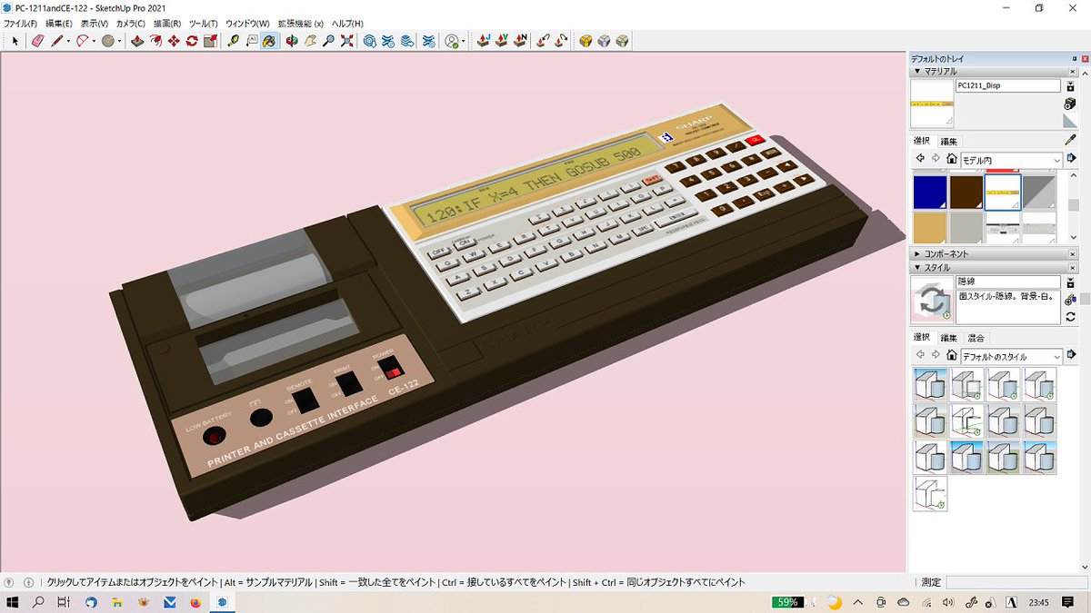Screen dimensions: 1091x613
Task: Click the 測定 measurements input box
Action: tap(1016, 582)
